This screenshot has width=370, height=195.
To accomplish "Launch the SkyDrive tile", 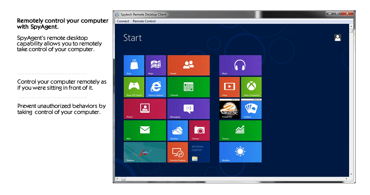I will (178, 130).
